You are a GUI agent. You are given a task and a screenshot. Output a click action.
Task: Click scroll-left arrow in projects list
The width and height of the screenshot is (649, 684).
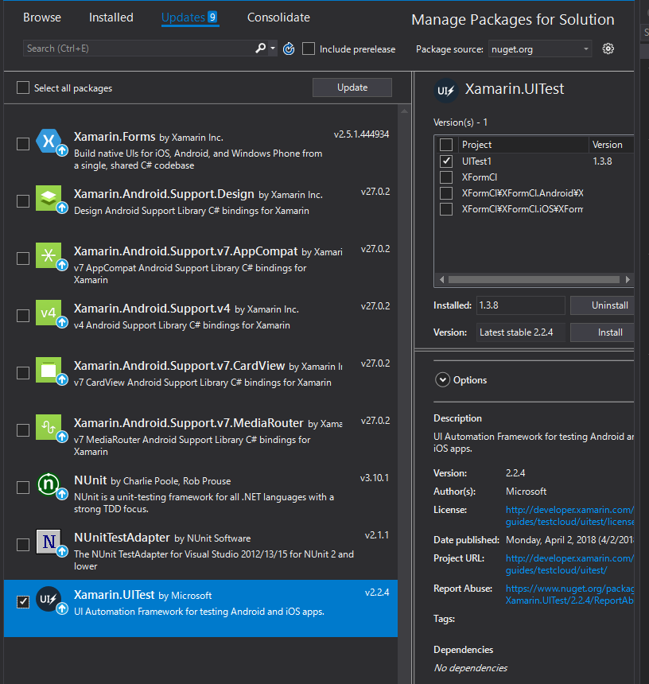441,280
